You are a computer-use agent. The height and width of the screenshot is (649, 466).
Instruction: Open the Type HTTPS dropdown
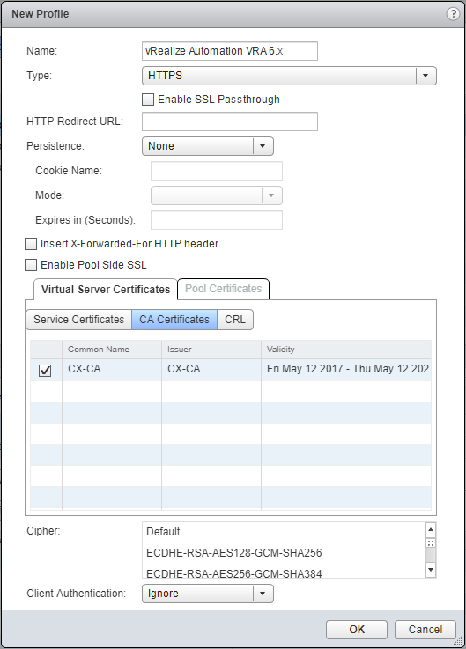tap(289, 76)
